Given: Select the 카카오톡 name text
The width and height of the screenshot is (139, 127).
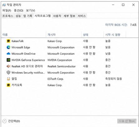Looking at the screenshot, I should point(17,85).
